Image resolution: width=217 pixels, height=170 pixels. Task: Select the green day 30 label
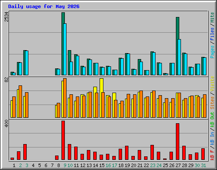pyautogui.click(x=197, y=165)
